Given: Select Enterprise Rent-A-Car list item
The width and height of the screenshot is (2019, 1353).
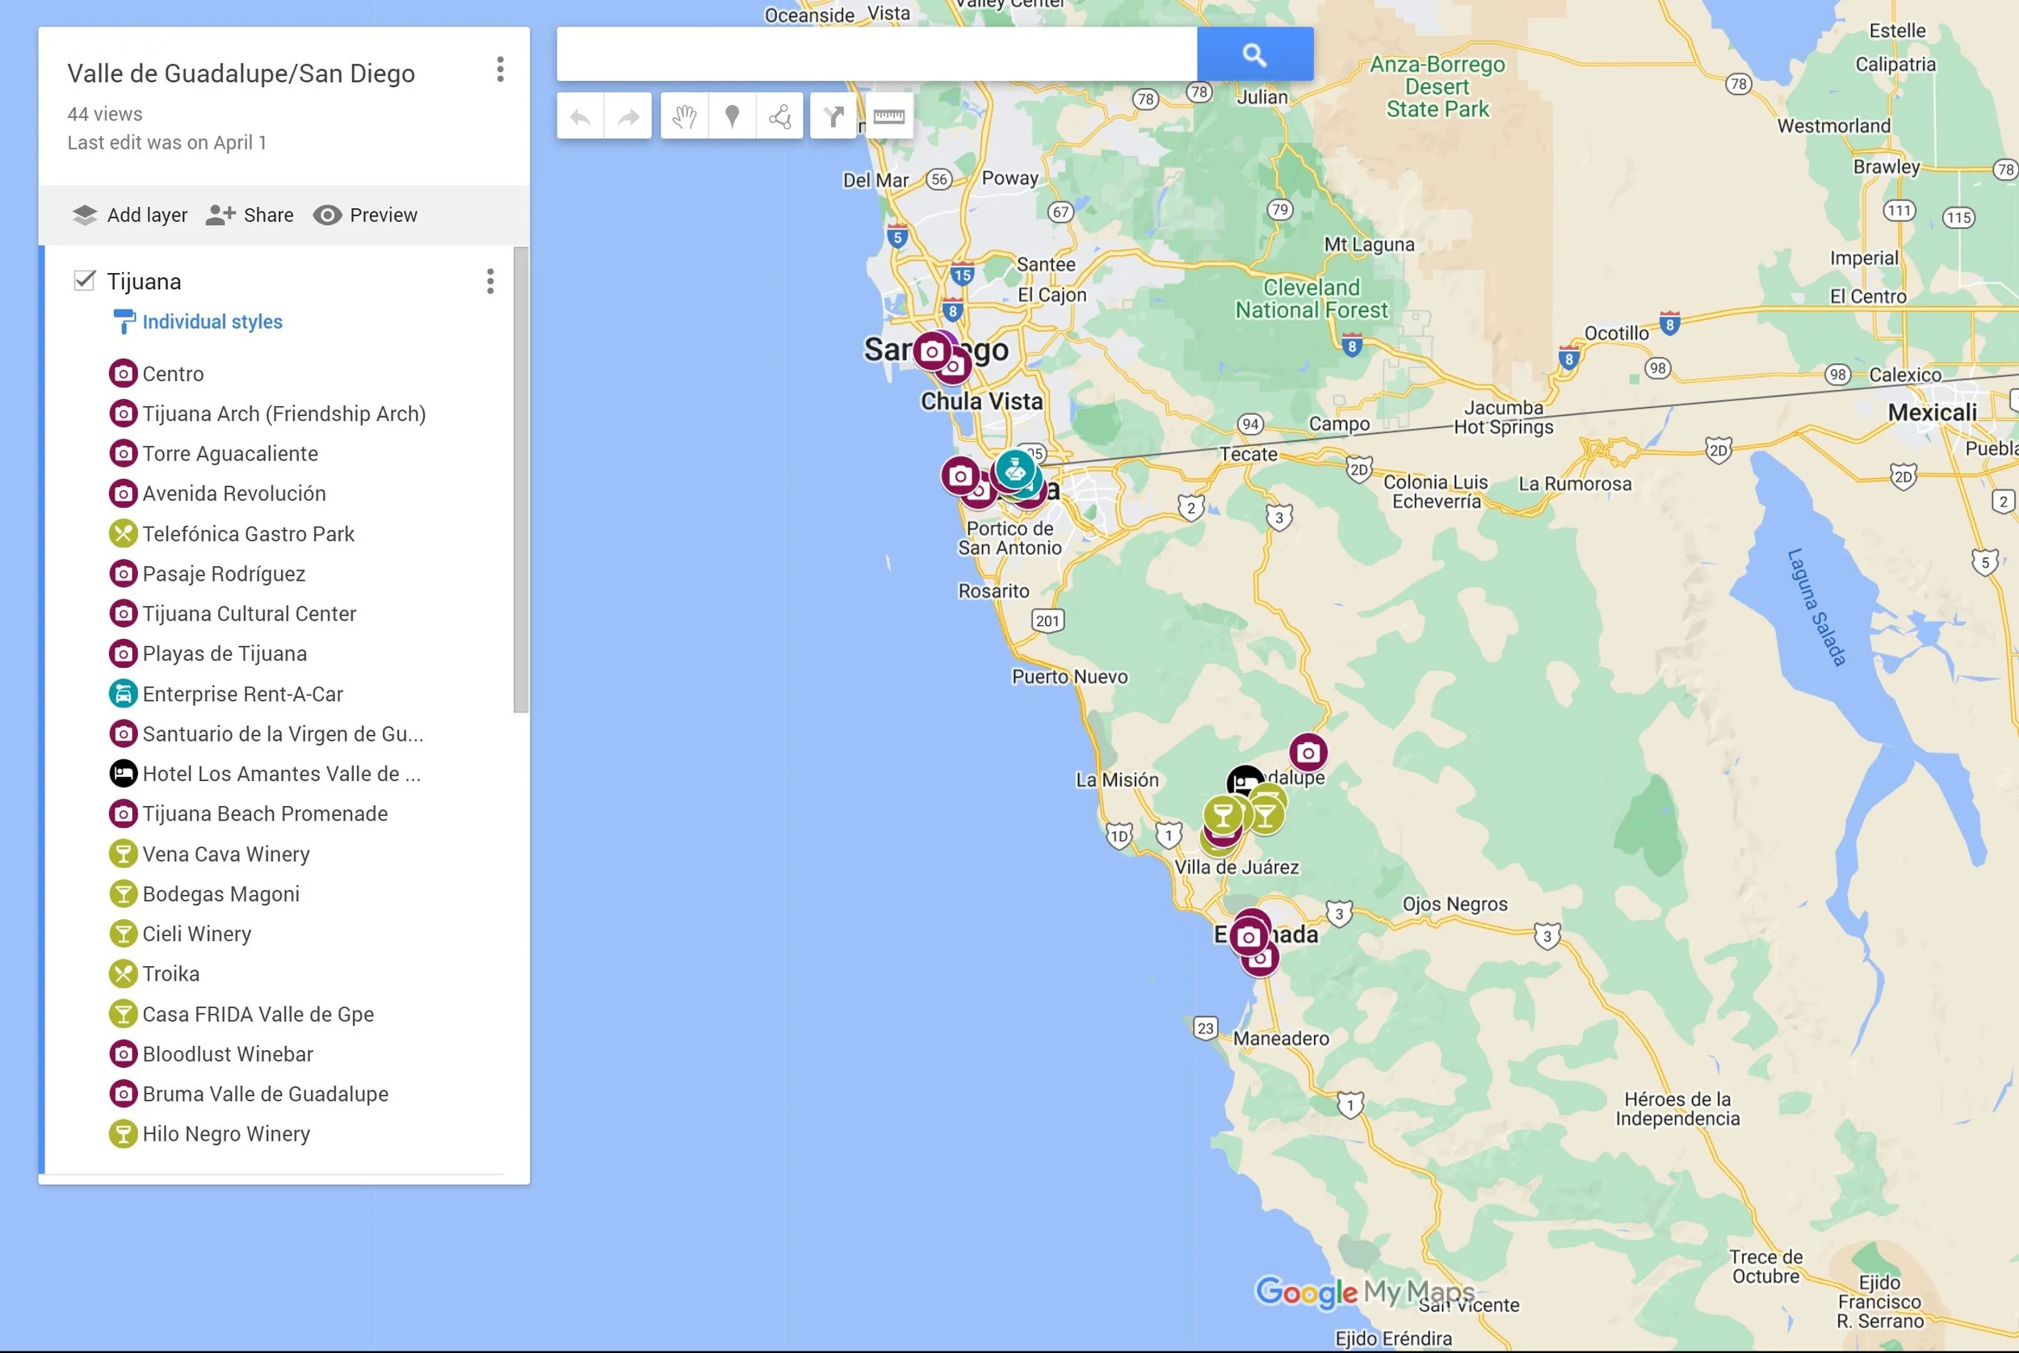Looking at the screenshot, I should tap(242, 694).
